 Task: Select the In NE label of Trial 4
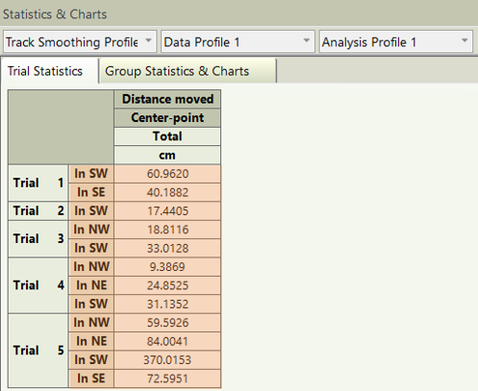click(x=91, y=285)
